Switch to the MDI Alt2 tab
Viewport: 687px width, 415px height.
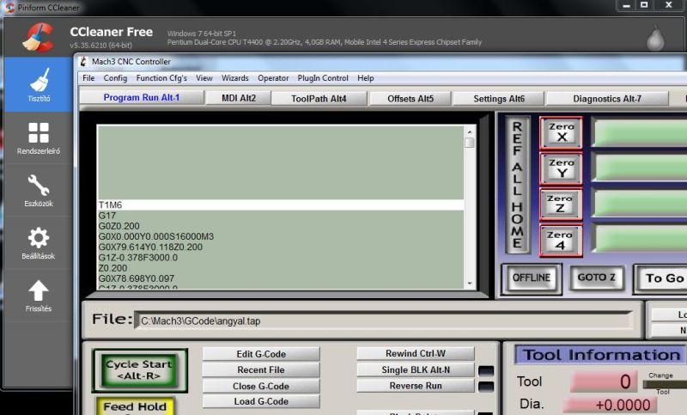233,98
